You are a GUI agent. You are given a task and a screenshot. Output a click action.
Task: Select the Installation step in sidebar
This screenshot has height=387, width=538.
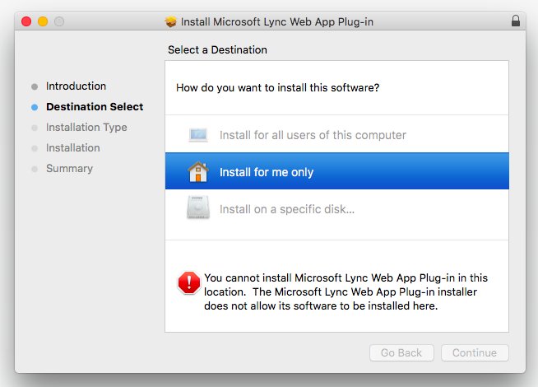[73, 148]
